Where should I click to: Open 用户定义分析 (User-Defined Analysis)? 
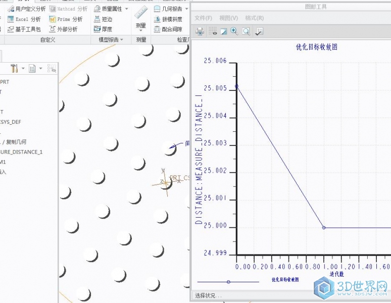(26, 9)
